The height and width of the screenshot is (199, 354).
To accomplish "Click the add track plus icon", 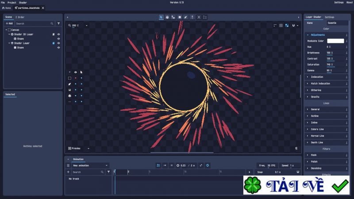I will (68, 172).
